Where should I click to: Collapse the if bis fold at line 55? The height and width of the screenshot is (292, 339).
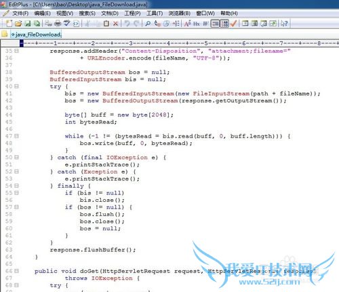(16, 192)
